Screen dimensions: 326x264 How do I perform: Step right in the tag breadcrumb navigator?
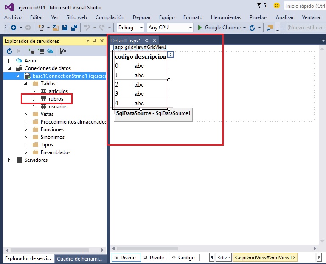click(x=319, y=258)
